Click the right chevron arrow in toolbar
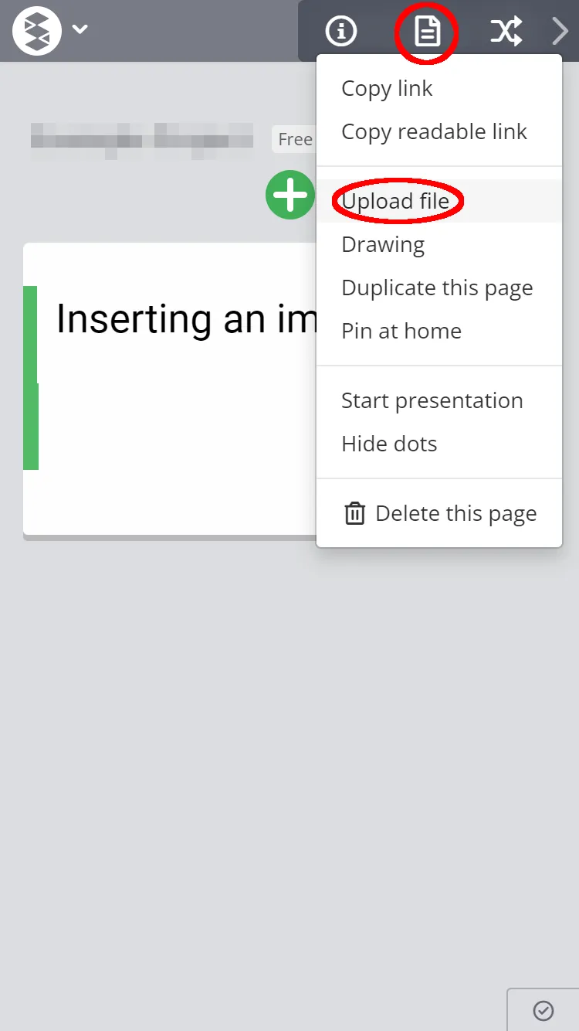Viewport: 579px width, 1031px height. [x=560, y=31]
